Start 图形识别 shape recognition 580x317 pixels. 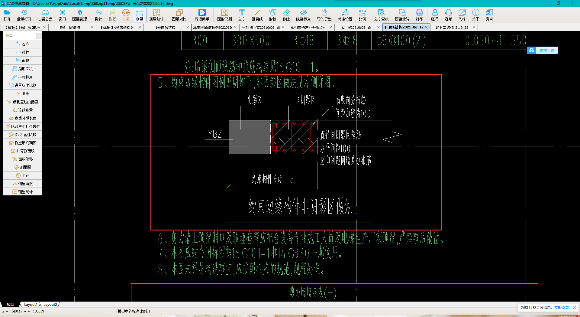[224, 15]
